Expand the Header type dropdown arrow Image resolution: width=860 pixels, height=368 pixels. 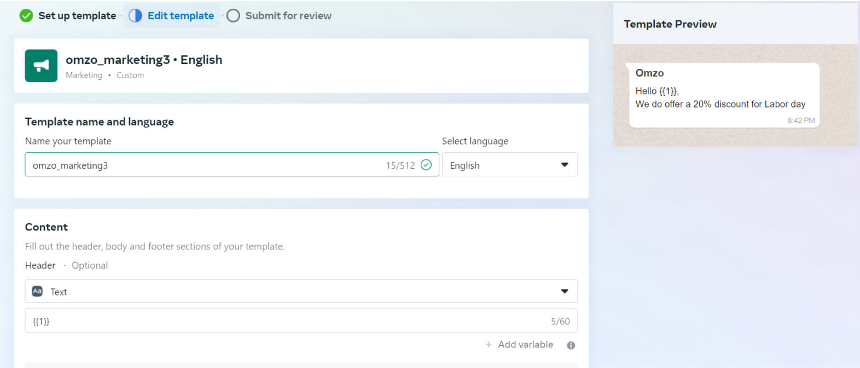[565, 292]
